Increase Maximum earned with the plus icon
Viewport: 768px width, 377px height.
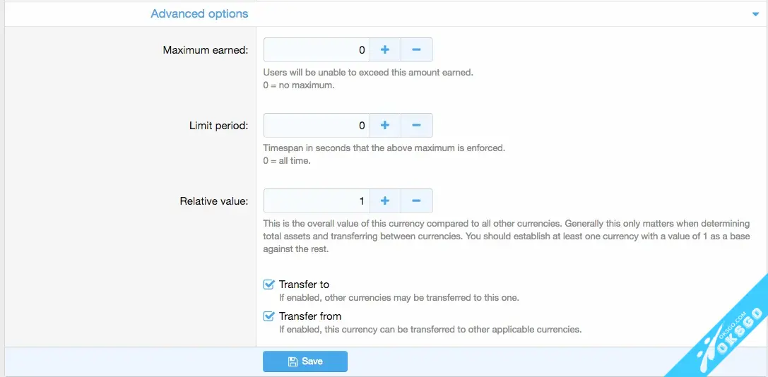tap(385, 50)
